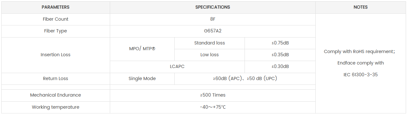Select the ≤0.75dB value
This screenshot has width=407, height=115.
click(280, 43)
